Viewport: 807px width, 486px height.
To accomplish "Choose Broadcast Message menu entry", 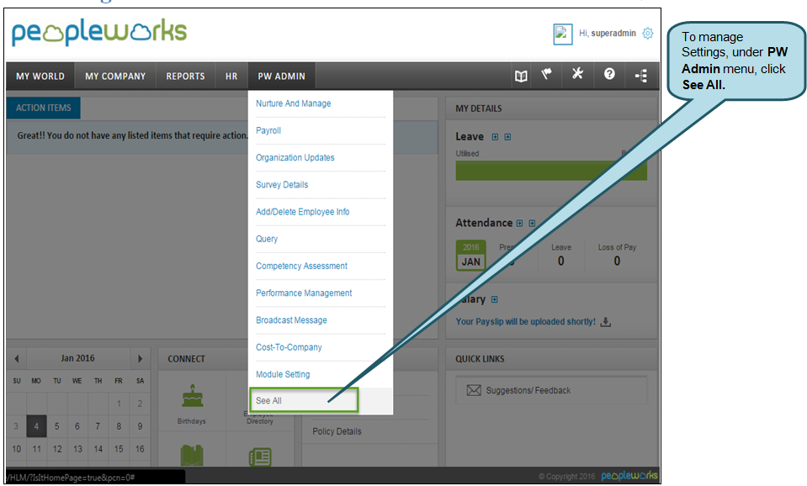I will (291, 320).
